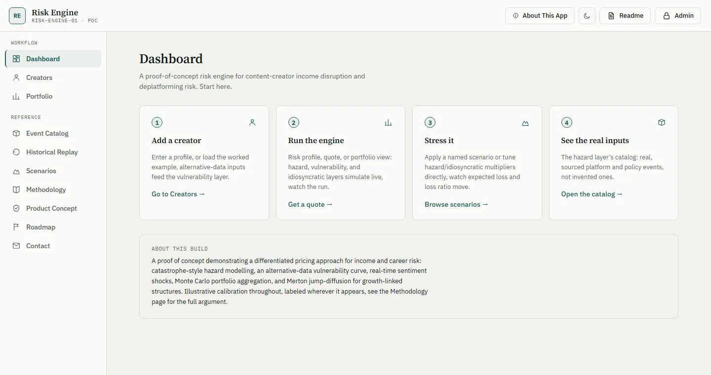The height and width of the screenshot is (375, 711).
Task: Open the About This App dialog
Action: [x=540, y=16]
